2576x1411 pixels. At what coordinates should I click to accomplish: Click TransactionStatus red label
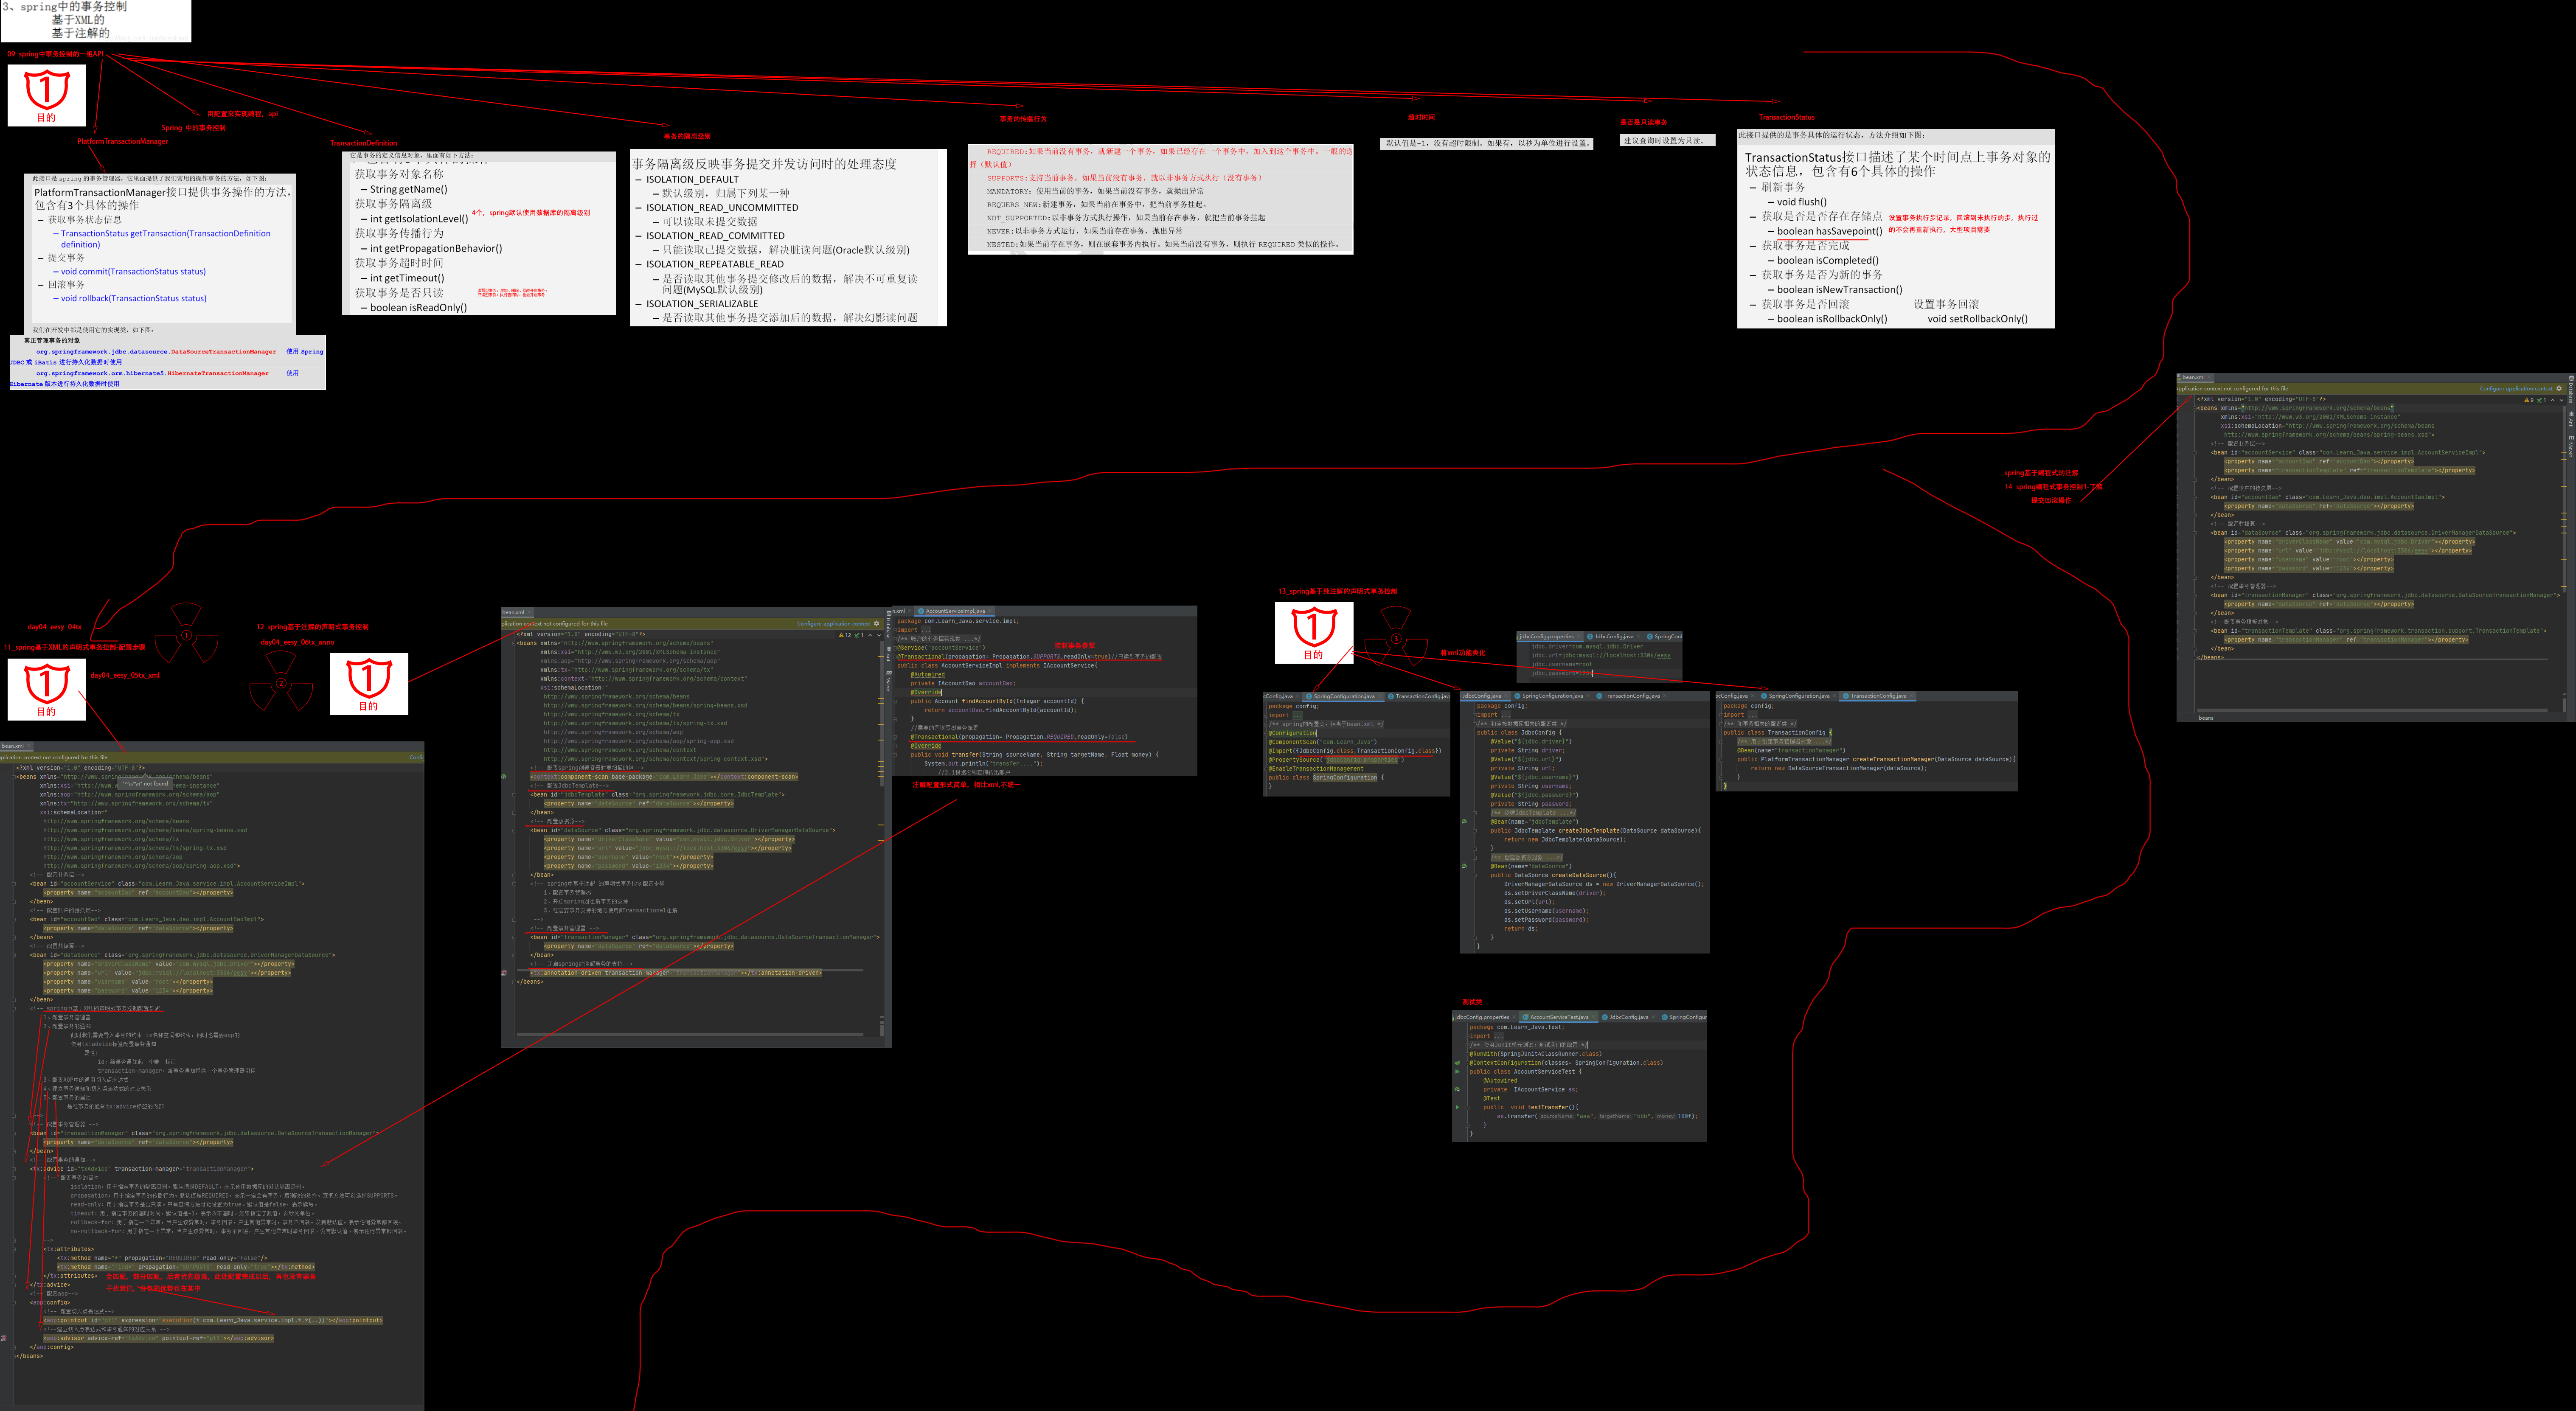point(1786,117)
